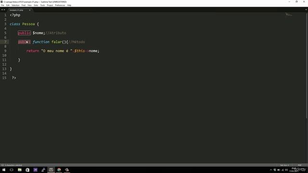Click the public keyword on line 5
Viewport: 308px width, 173px height.
(x=25, y=33)
